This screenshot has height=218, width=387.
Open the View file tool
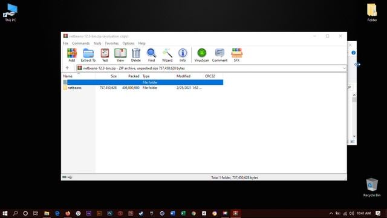[x=120, y=55]
